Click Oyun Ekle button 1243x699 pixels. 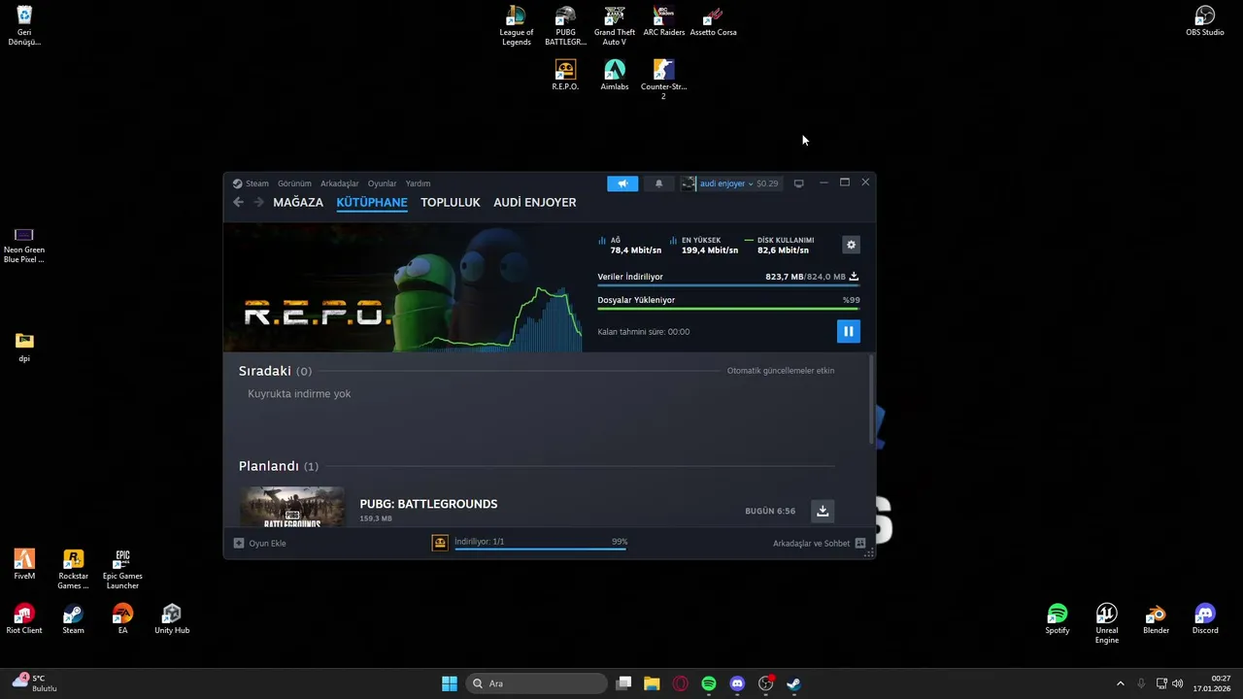tap(260, 544)
